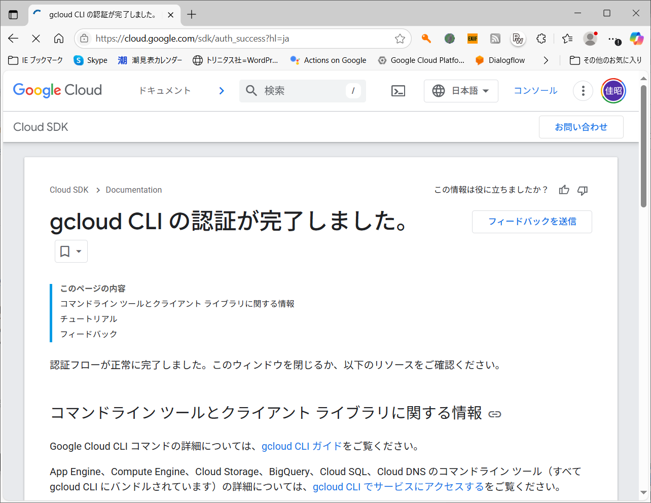
Task: Click the thumbs up feedback icon
Action: click(x=564, y=190)
